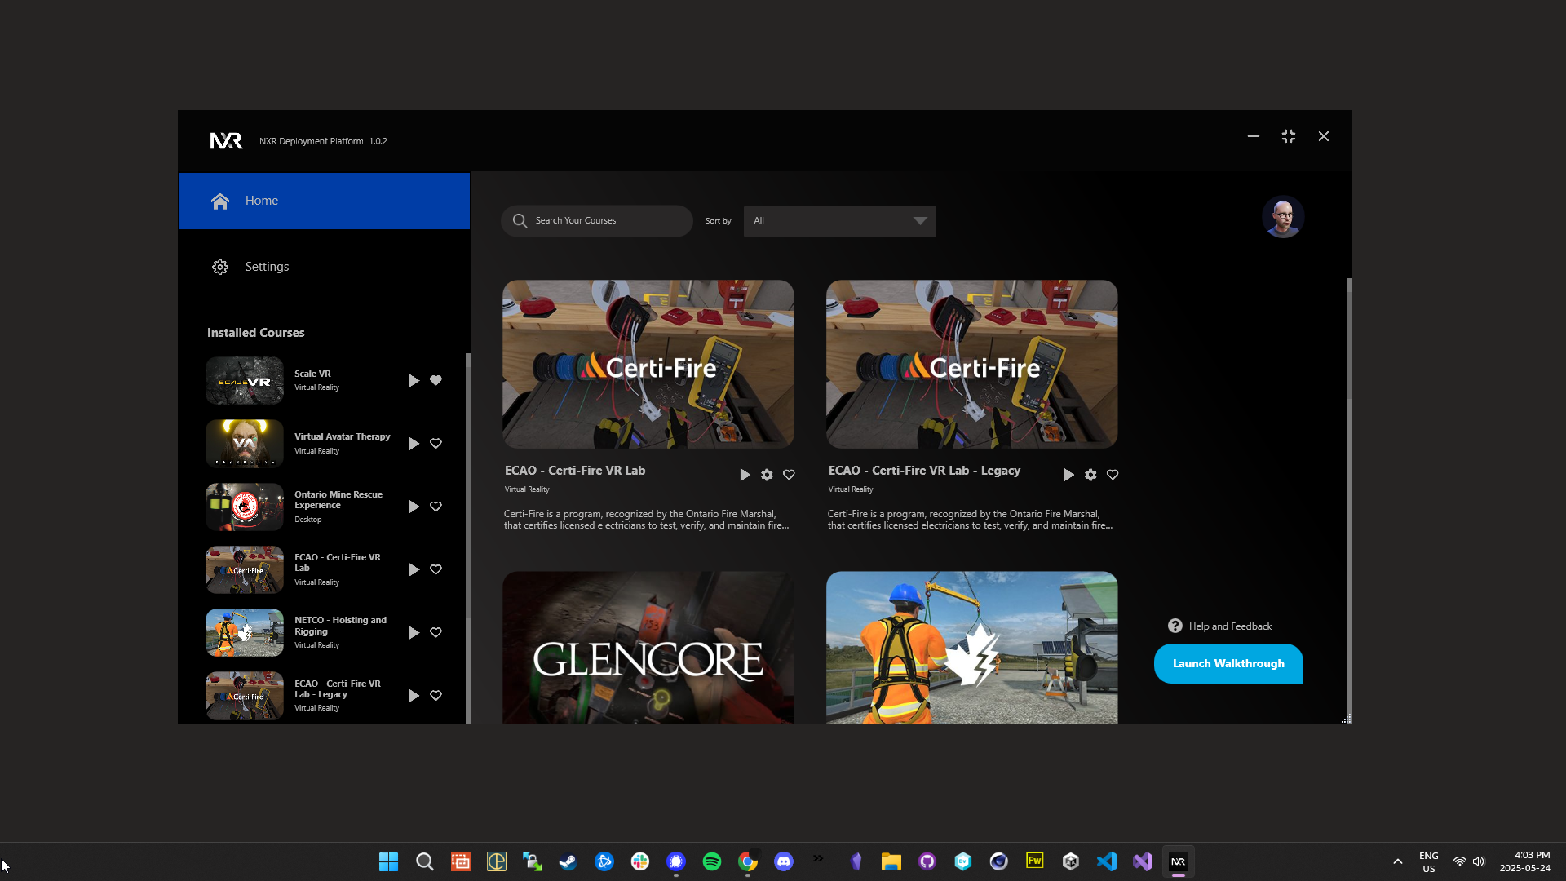Image resolution: width=1566 pixels, height=881 pixels.
Task: Expand the taskbar overflow chevron
Action: (818, 858)
